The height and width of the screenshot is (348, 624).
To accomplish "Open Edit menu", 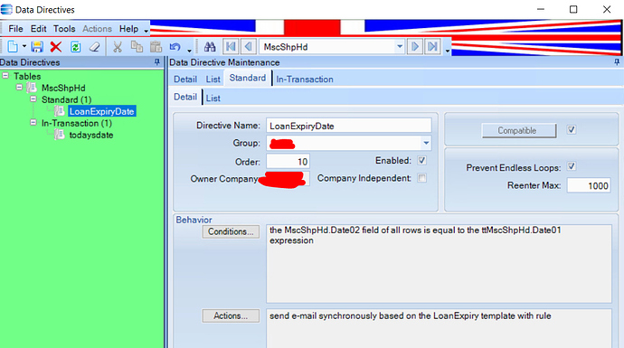I will [39, 29].
